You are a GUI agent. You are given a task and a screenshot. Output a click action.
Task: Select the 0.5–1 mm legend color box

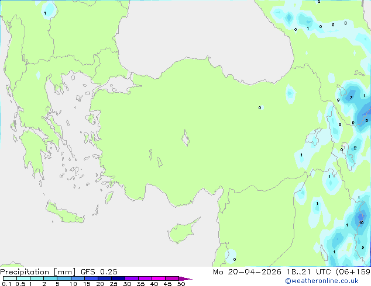point(23,278)
